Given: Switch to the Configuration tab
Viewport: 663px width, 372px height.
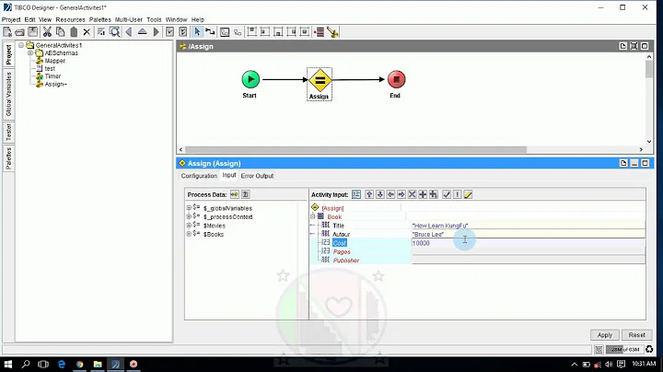Looking at the screenshot, I should 199,176.
